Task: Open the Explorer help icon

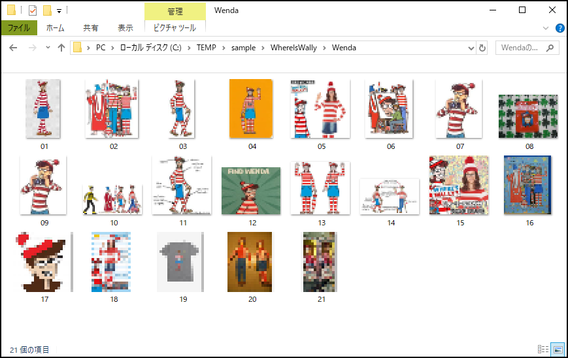Action: coord(560,28)
